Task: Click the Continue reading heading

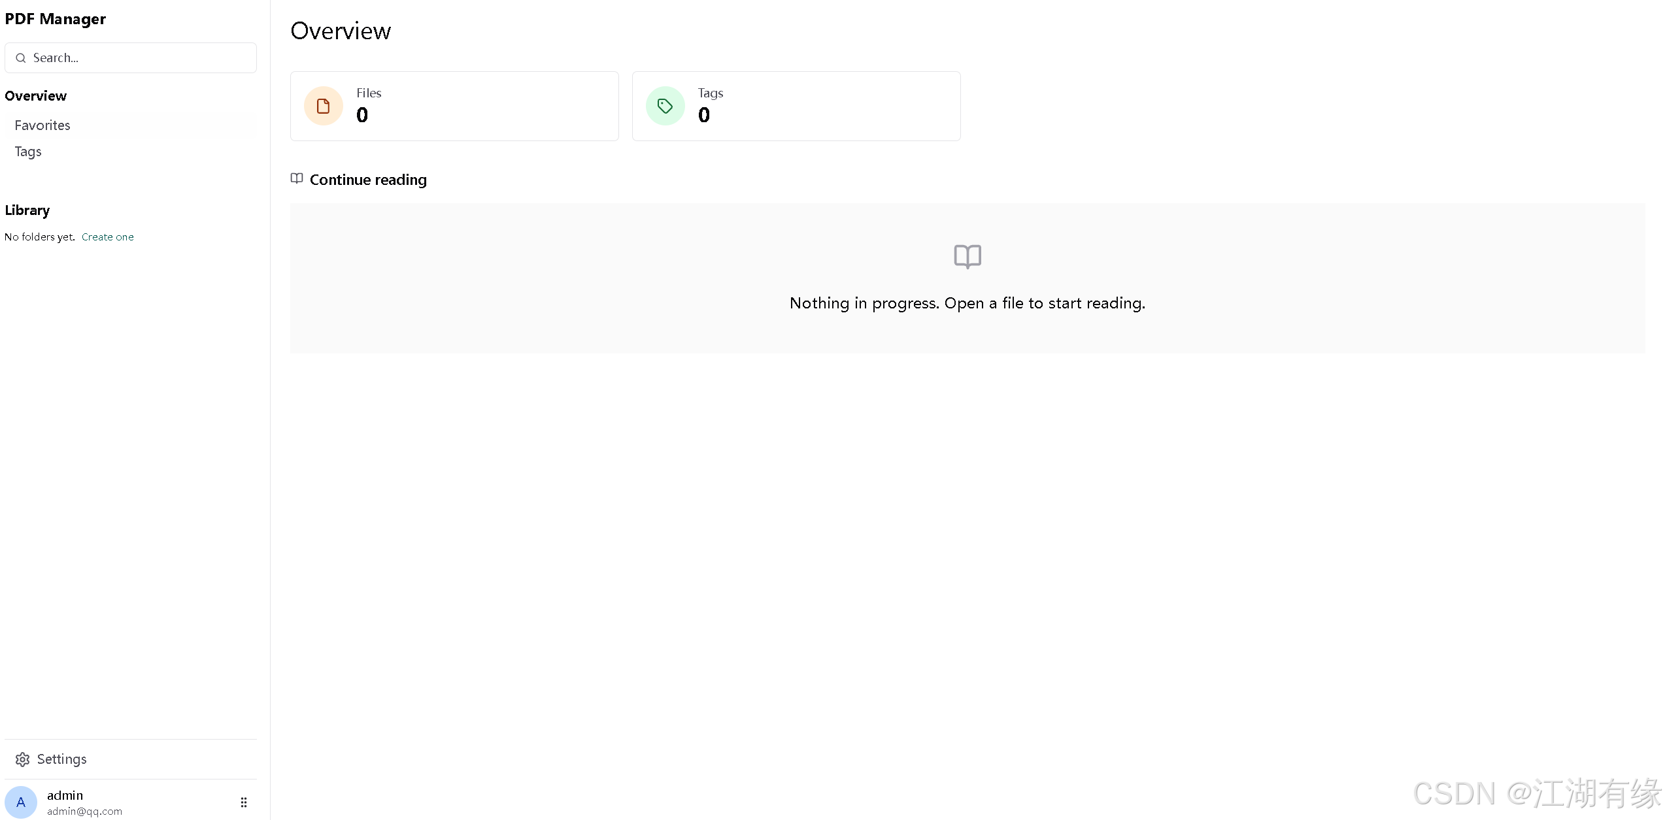Action: pyautogui.click(x=368, y=180)
